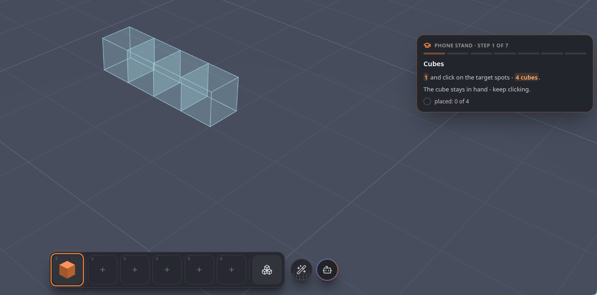Click the orange active step progress segment
Screen dimensions: 597x295
tap(434, 54)
